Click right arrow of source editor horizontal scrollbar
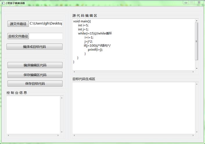 [x=193, y=72]
